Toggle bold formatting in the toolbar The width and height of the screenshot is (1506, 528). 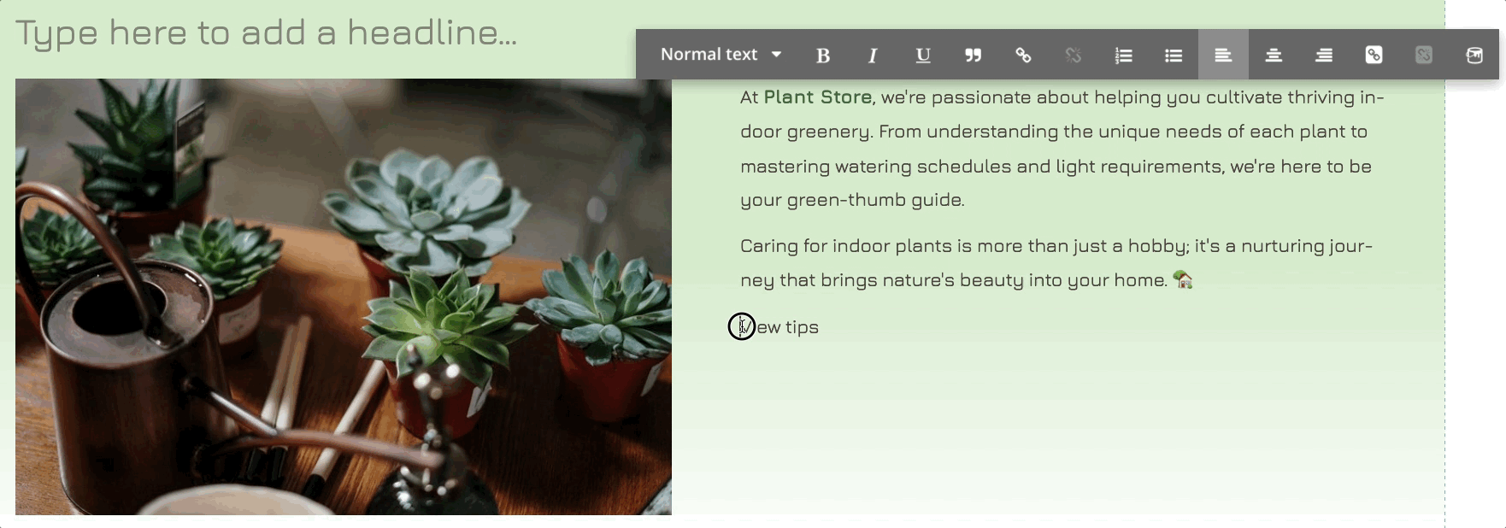click(x=822, y=55)
